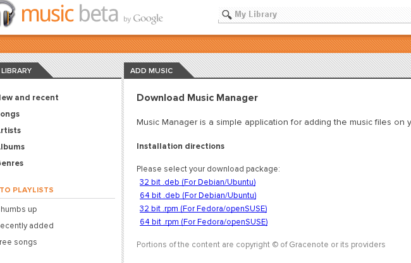The height and width of the screenshot is (263, 411).
Task: Open the Free songs playlist
Action: pyautogui.click(x=18, y=242)
